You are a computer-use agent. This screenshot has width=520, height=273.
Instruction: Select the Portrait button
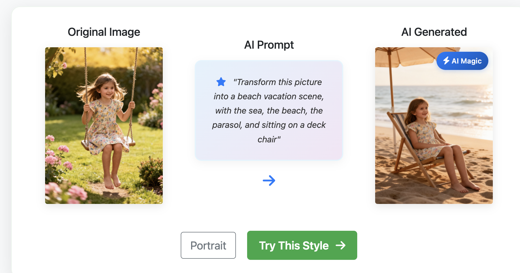click(x=208, y=245)
